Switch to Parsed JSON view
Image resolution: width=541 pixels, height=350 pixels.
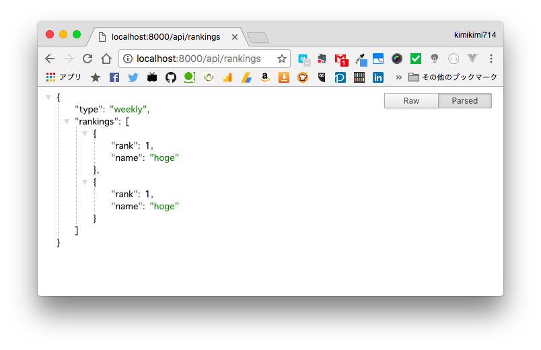(x=465, y=101)
